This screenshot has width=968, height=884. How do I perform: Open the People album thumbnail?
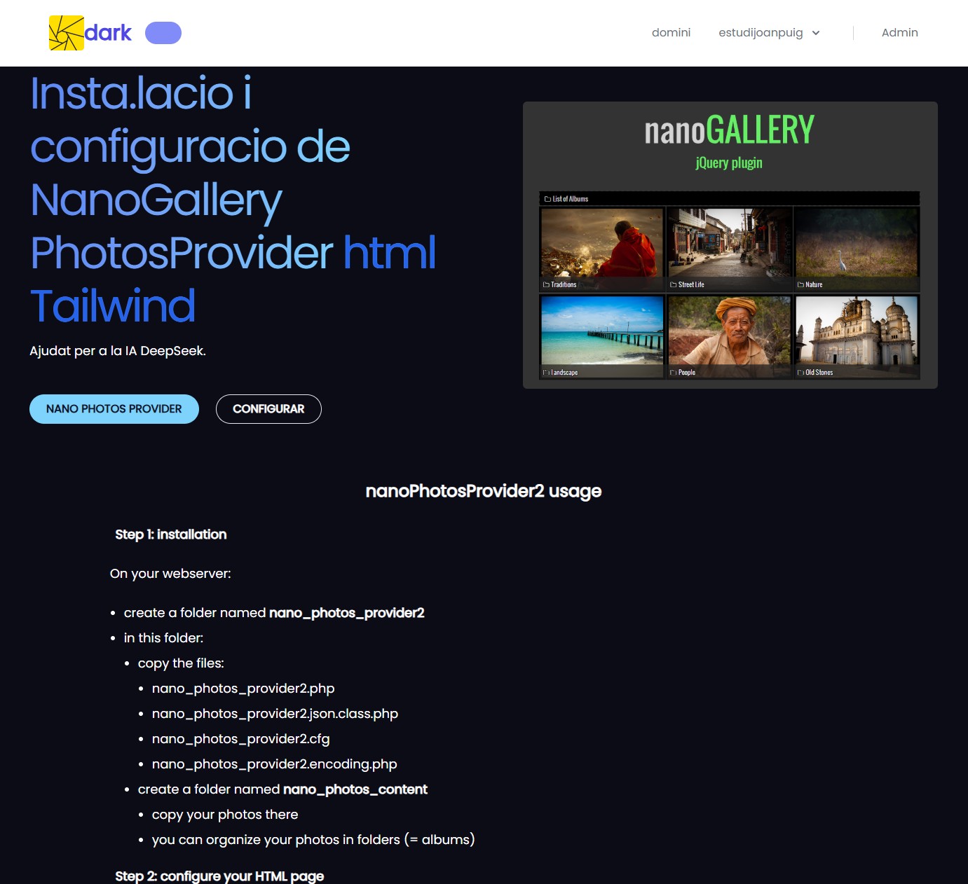730,337
